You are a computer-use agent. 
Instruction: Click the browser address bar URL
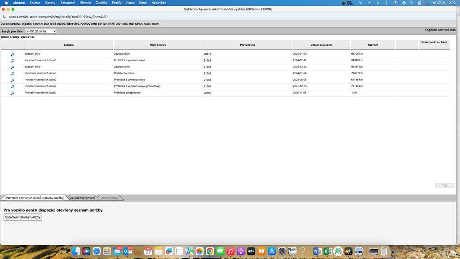pyautogui.click(x=58, y=17)
